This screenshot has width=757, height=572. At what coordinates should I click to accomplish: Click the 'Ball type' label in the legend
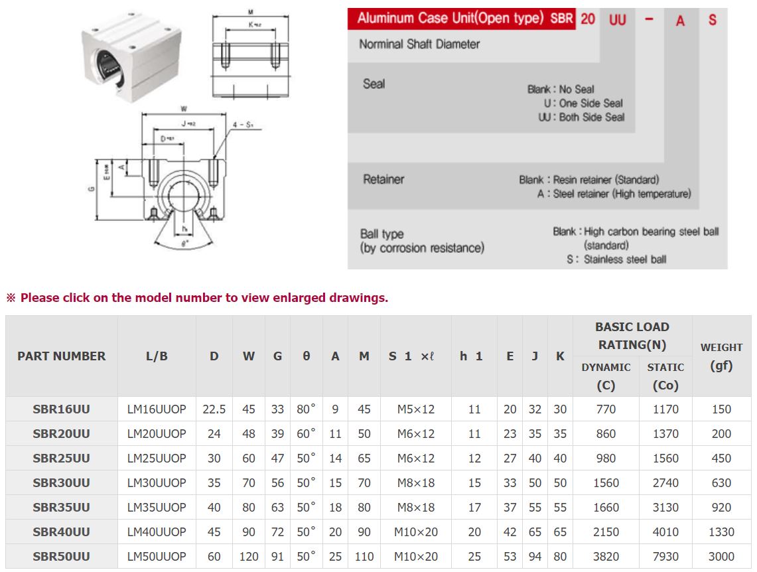(382, 234)
